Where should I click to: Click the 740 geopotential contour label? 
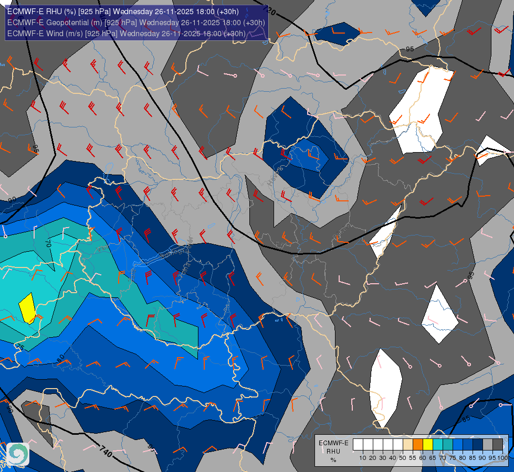[106, 452]
